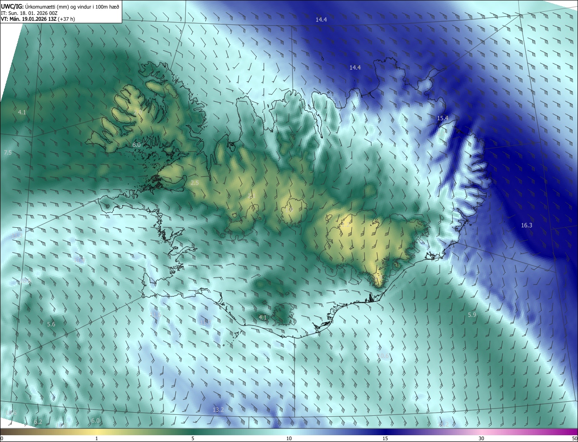Click the 6.2 value label on the map
This screenshot has width=578, height=442.
coord(38,422)
